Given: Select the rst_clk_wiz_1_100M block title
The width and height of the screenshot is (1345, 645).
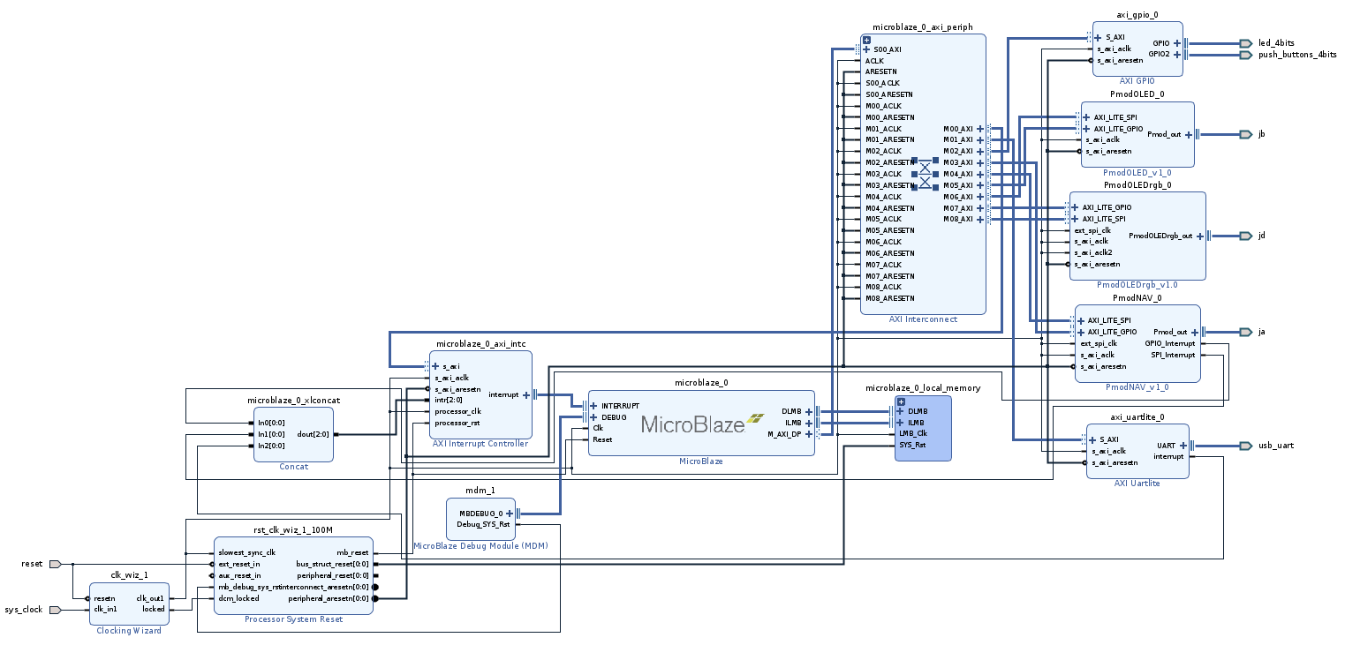Looking at the screenshot, I should pos(293,530).
